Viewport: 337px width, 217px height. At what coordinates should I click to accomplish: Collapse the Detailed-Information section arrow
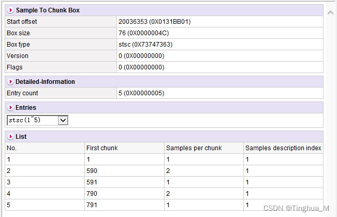click(10, 82)
